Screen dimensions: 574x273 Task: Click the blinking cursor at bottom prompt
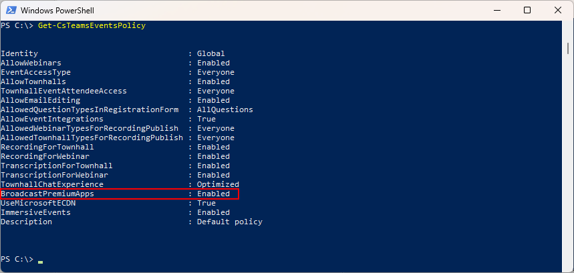click(40, 262)
